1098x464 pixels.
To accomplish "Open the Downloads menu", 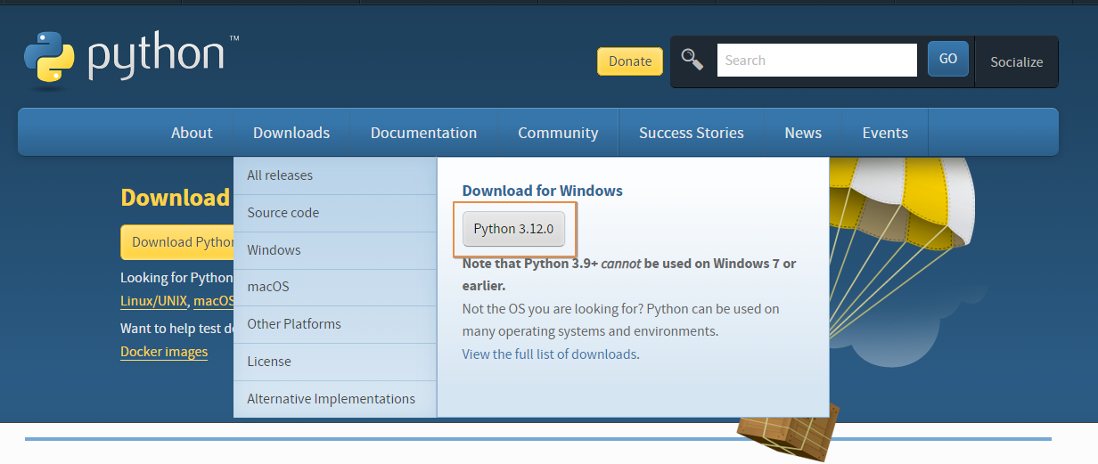I will 291,133.
